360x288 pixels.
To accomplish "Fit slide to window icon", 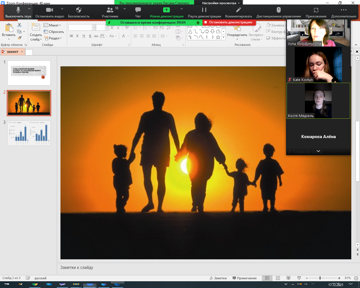I will [356, 278].
